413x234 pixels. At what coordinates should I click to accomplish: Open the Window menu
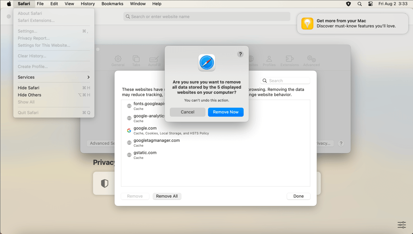[x=138, y=4]
